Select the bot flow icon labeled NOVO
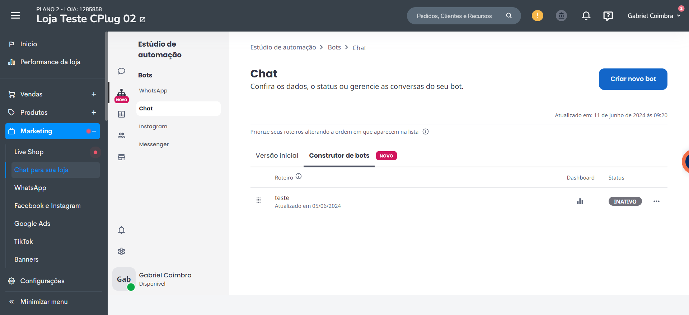689x315 pixels. 122,95
